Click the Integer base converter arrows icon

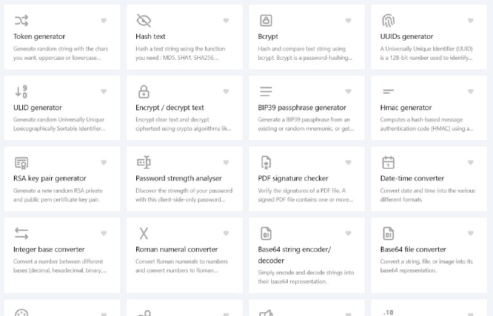point(22,233)
